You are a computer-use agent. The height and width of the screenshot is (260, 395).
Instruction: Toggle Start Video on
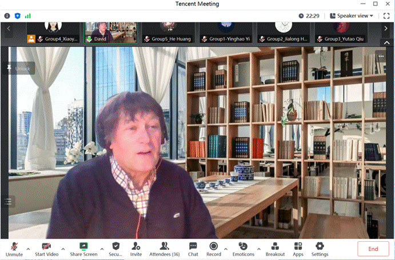coord(46,249)
